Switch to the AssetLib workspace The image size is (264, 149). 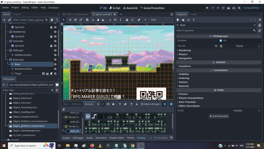[130, 8]
